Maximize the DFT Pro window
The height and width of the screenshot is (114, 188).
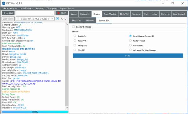[x=173, y=3]
